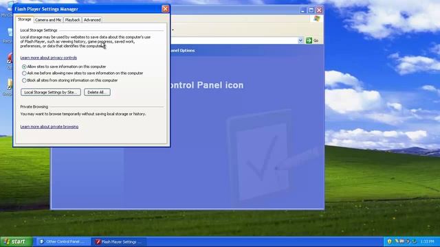
Task: Minimize the Other Control Panel window
Action: click(302, 10)
